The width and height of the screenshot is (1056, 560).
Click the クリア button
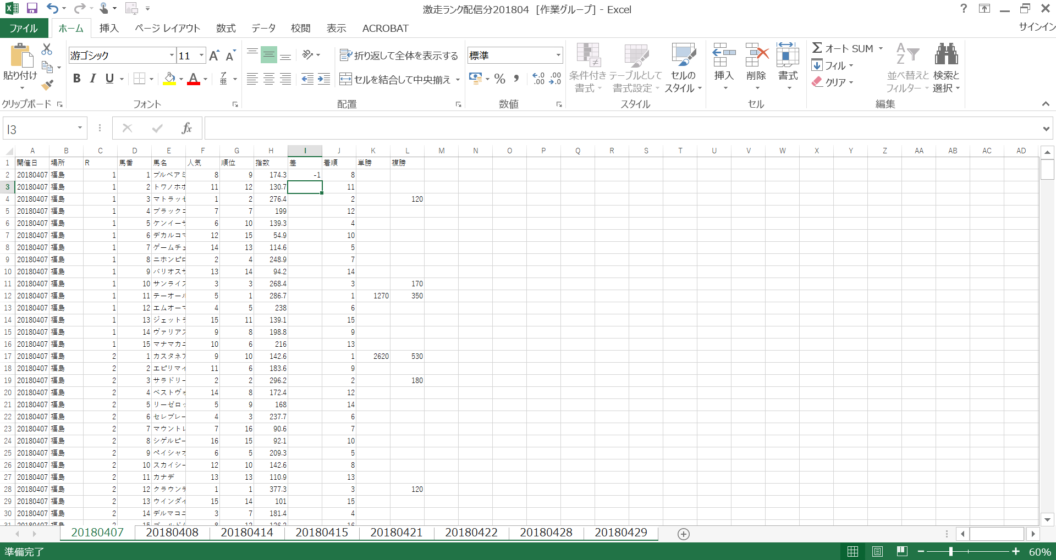(x=832, y=82)
